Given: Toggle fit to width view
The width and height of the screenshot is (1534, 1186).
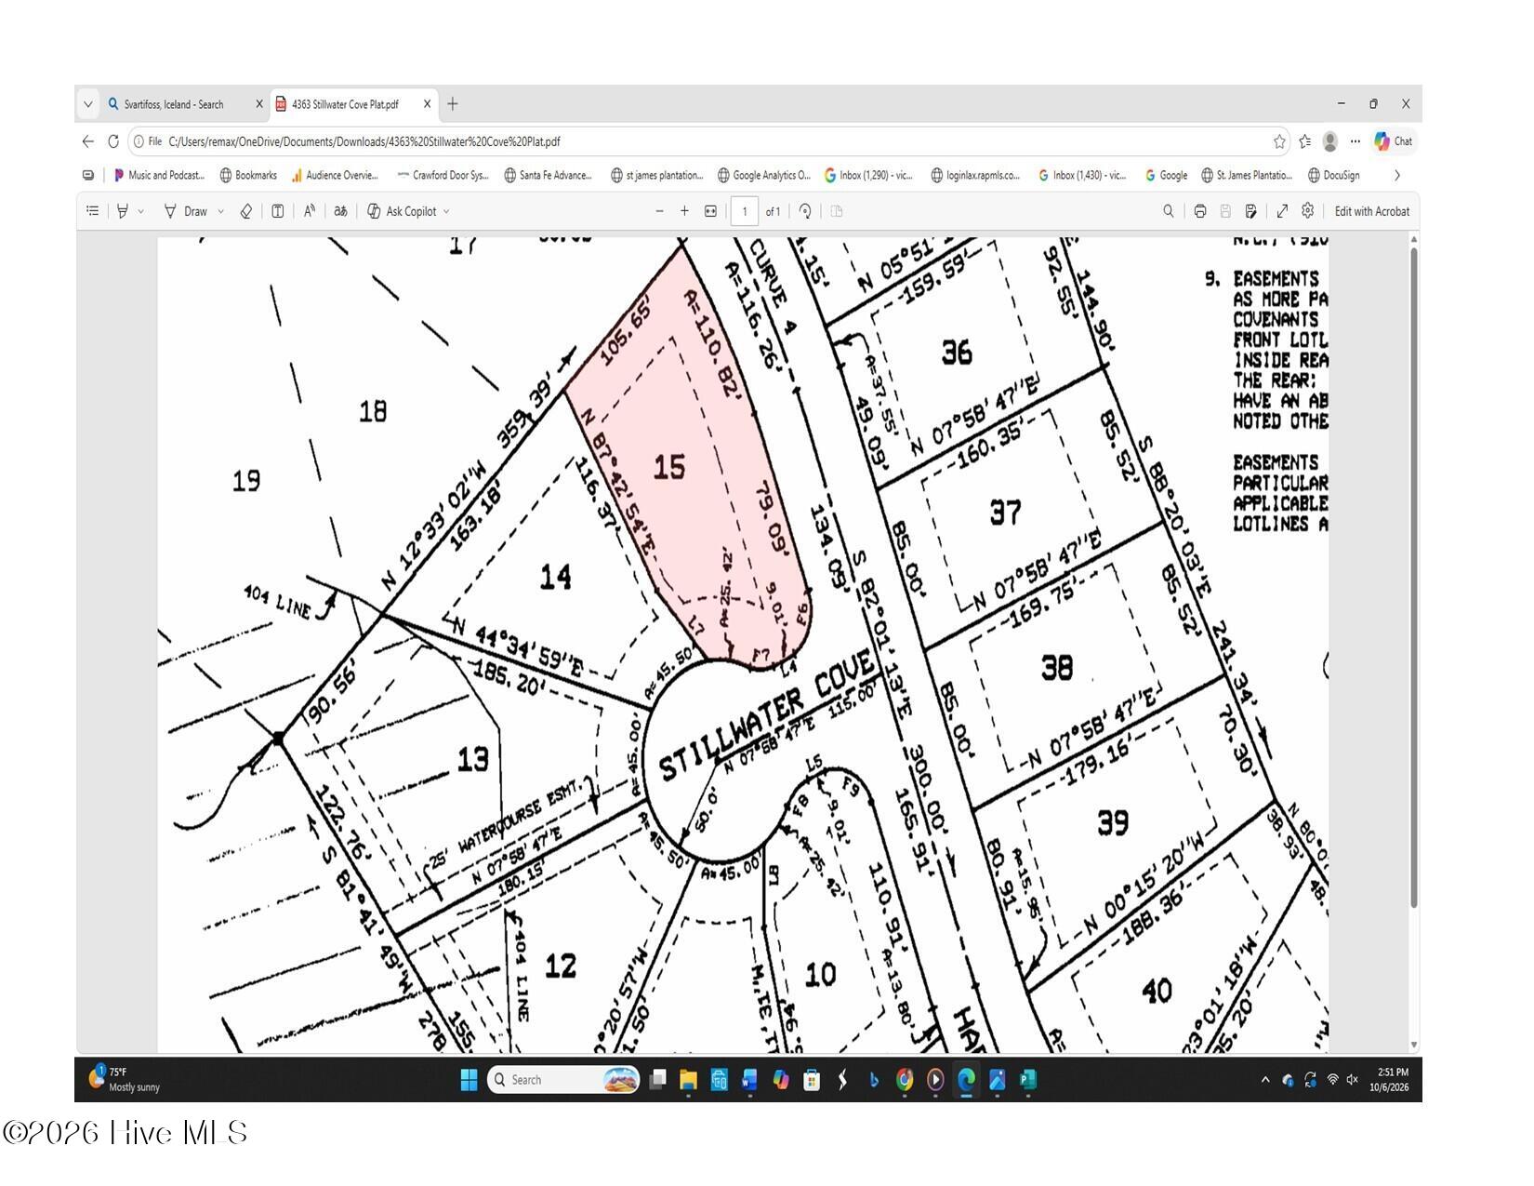Looking at the screenshot, I should [x=711, y=212].
